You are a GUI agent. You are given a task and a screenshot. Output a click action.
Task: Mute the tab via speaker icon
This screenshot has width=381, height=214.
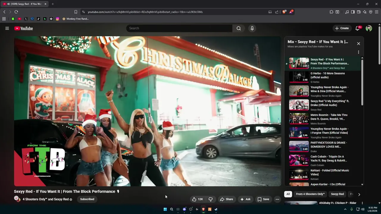point(8,4)
